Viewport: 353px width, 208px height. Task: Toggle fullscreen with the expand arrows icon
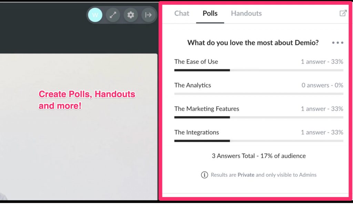pos(113,15)
